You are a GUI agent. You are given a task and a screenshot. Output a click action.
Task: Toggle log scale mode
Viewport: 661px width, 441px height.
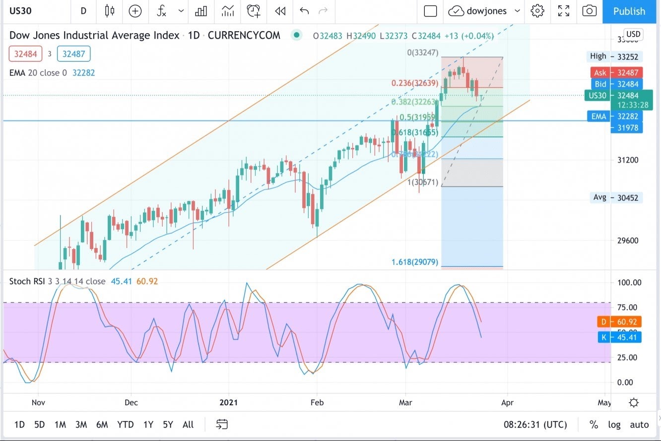(614, 425)
